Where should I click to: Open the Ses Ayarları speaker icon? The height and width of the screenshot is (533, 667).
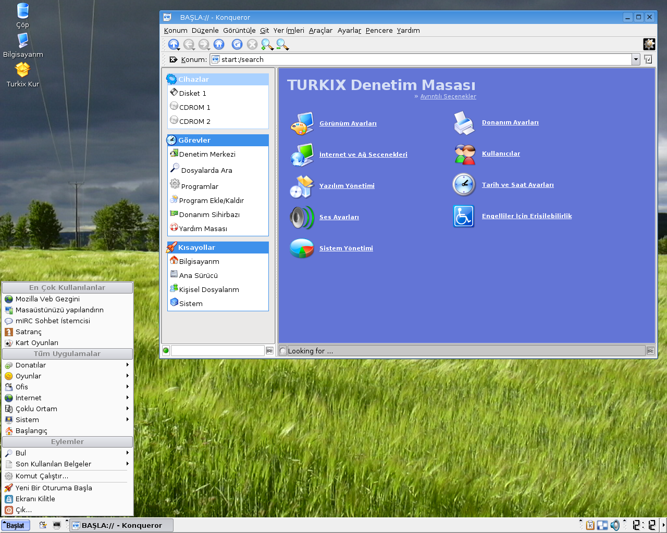pyautogui.click(x=302, y=217)
